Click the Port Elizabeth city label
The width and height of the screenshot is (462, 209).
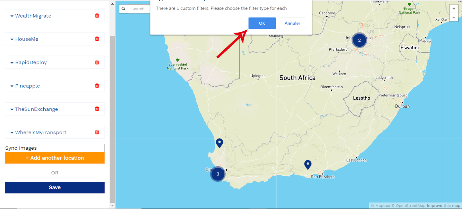[323, 177]
